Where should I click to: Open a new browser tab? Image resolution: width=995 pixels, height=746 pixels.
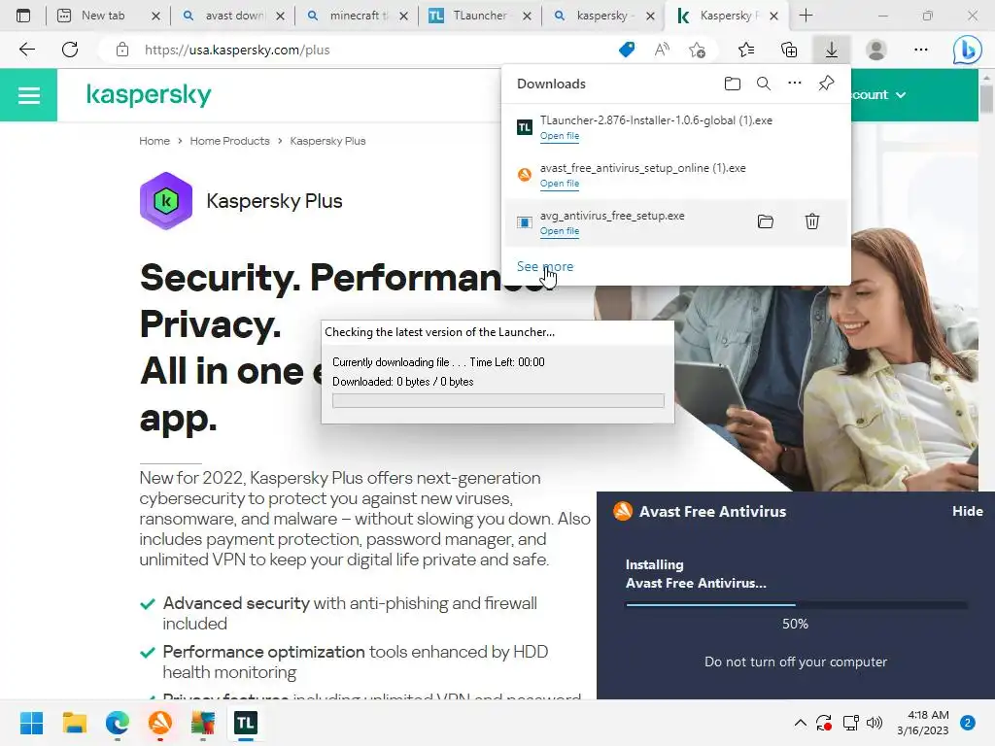tap(806, 16)
